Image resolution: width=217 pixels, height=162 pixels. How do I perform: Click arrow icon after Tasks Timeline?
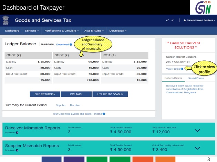(104, 114)
